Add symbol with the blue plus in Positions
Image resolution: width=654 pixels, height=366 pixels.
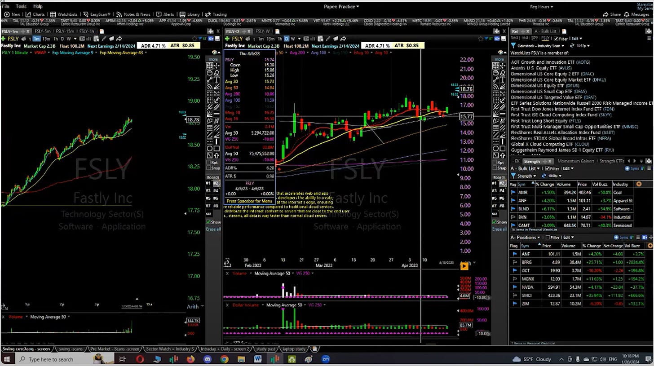pos(615,237)
